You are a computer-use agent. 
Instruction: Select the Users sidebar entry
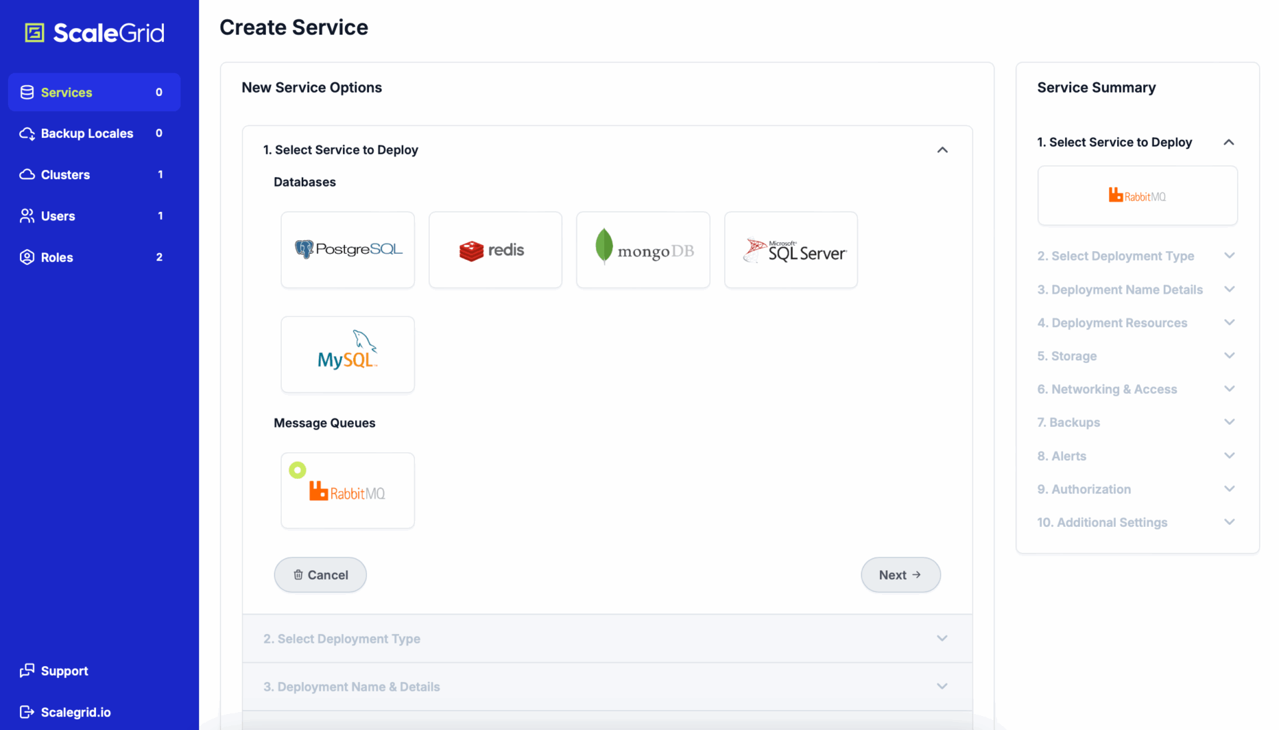[x=58, y=216]
